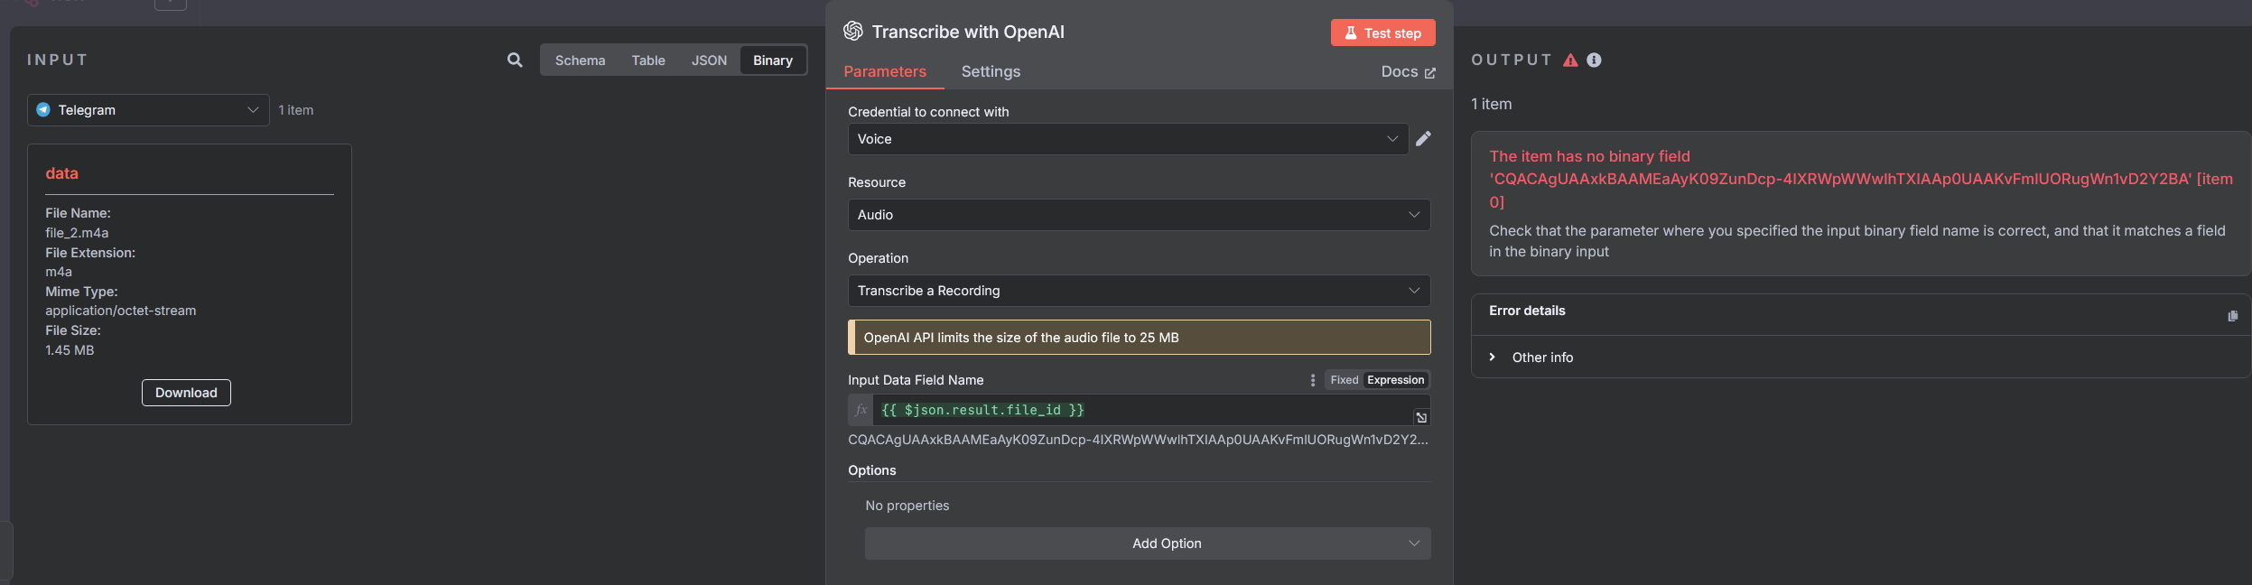Expand the Other info section
Image resolution: width=2252 pixels, height=585 pixels.
1532,357
